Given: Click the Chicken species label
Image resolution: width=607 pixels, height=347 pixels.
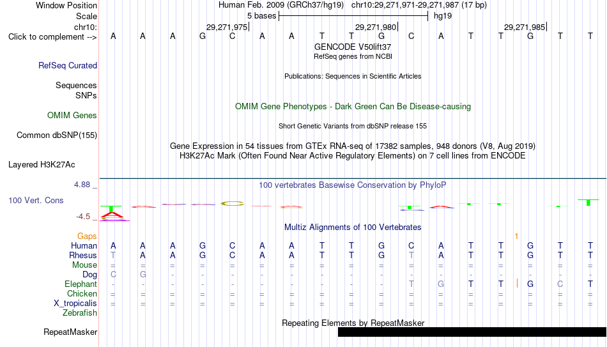Looking at the screenshot, I should 82,294.
